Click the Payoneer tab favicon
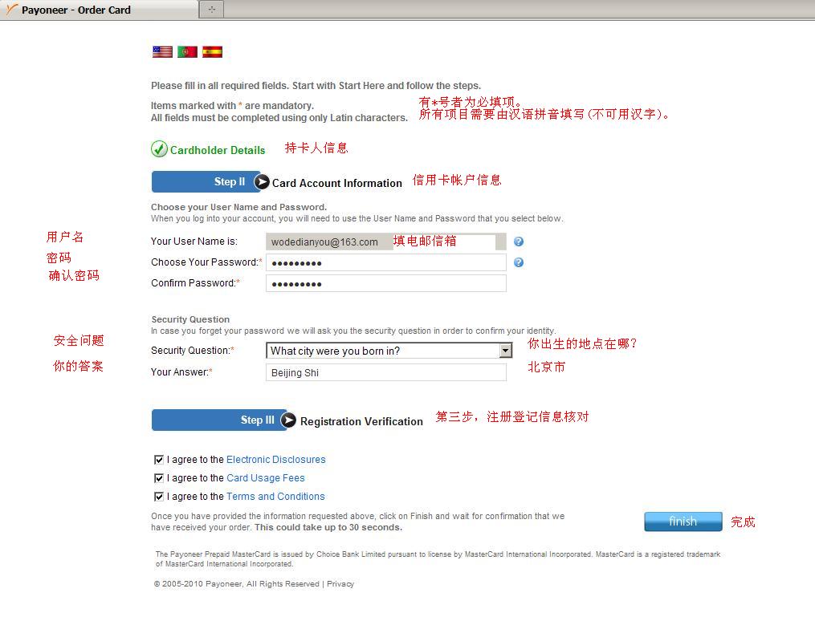This screenshot has width=815, height=617. (11, 9)
